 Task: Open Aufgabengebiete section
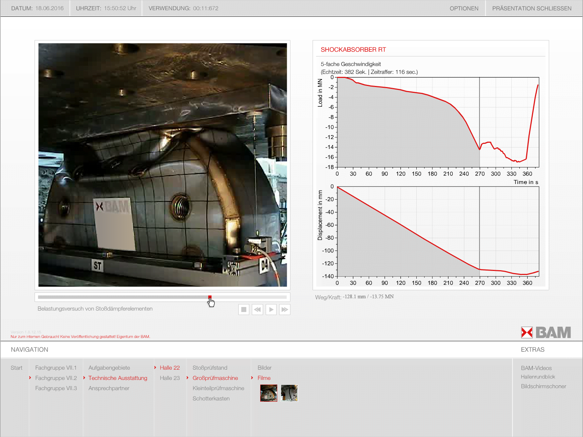(109, 368)
